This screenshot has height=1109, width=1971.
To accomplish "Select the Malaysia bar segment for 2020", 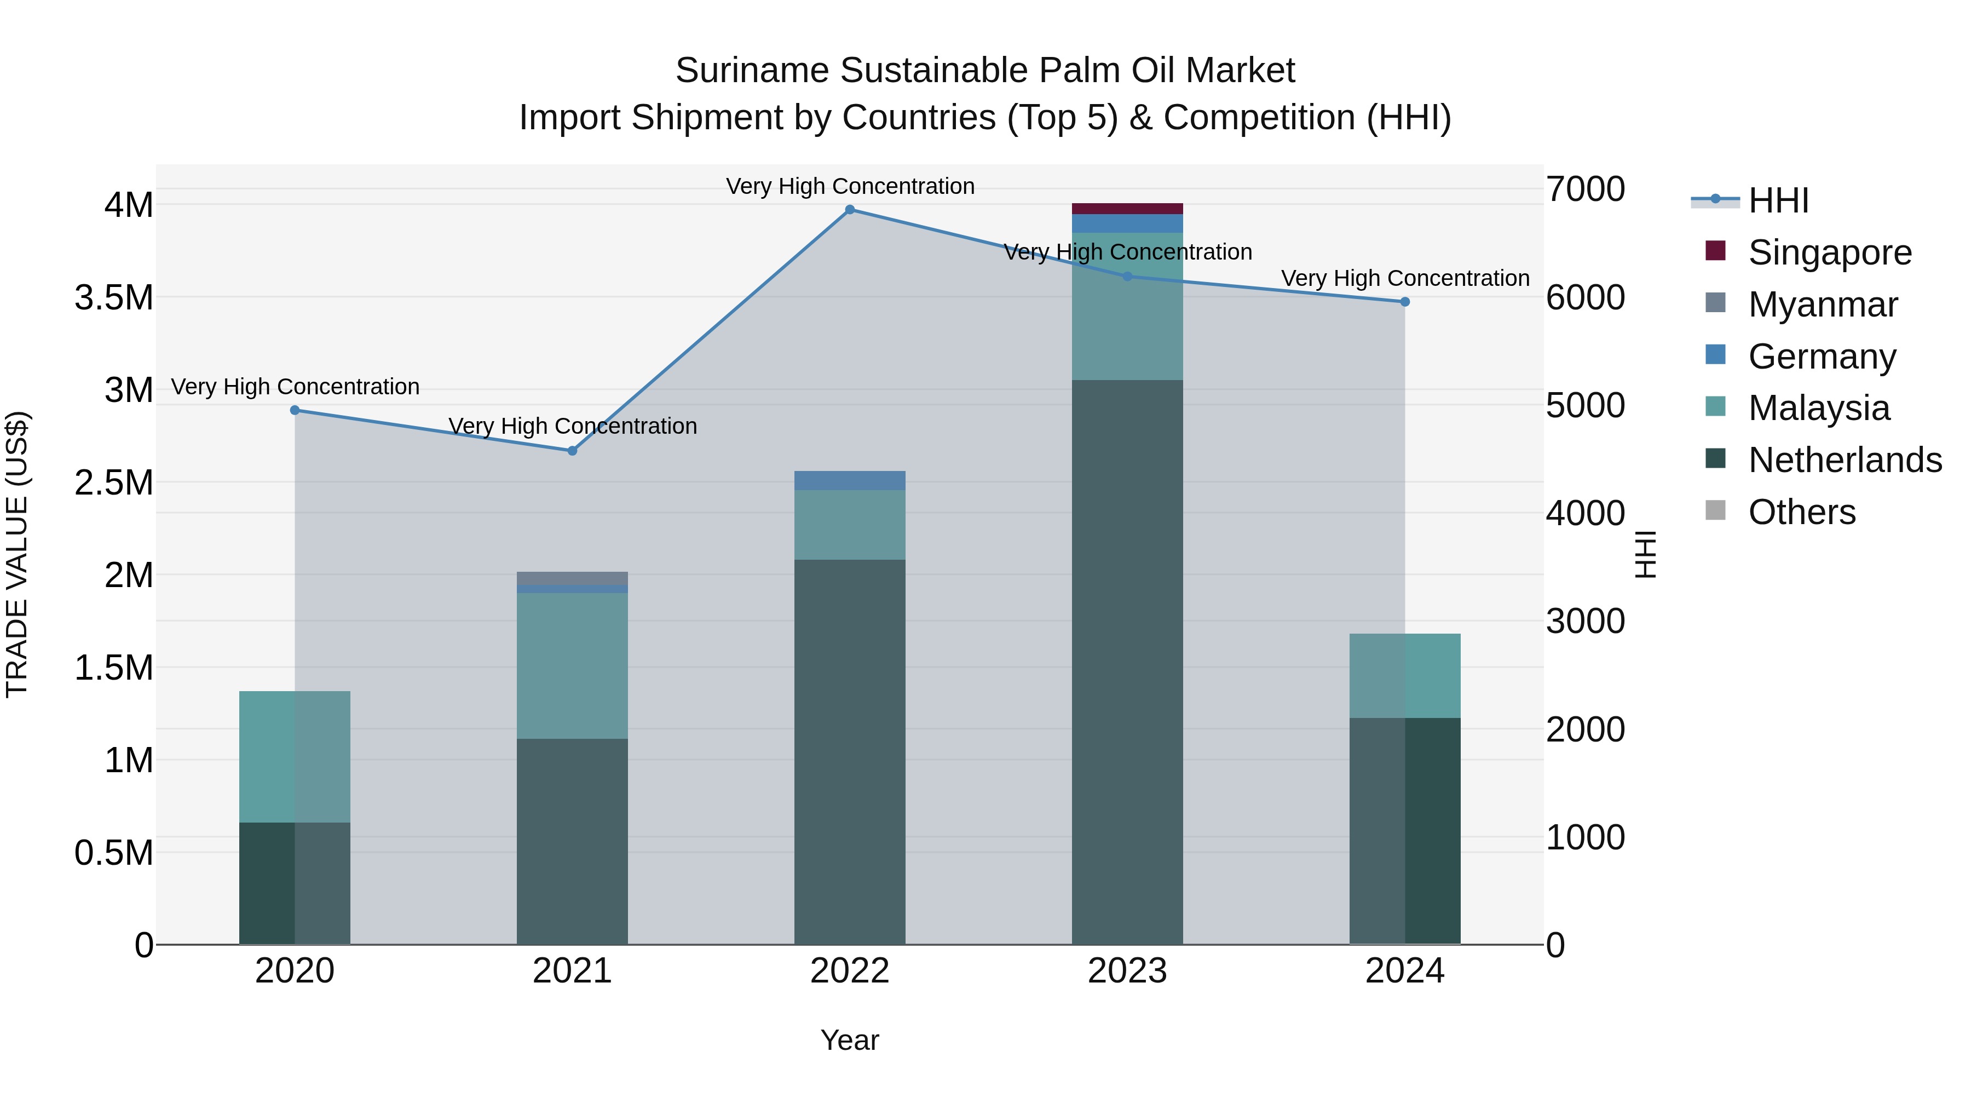I will point(295,757).
